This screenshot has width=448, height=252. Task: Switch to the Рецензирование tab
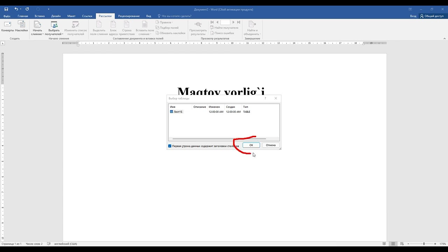129,16
